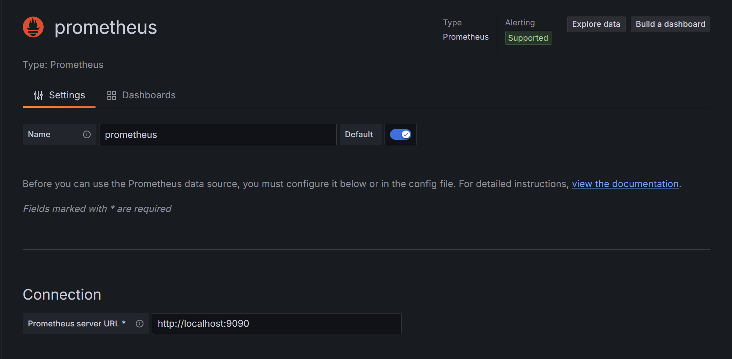Click the Explore data button

pos(596,24)
